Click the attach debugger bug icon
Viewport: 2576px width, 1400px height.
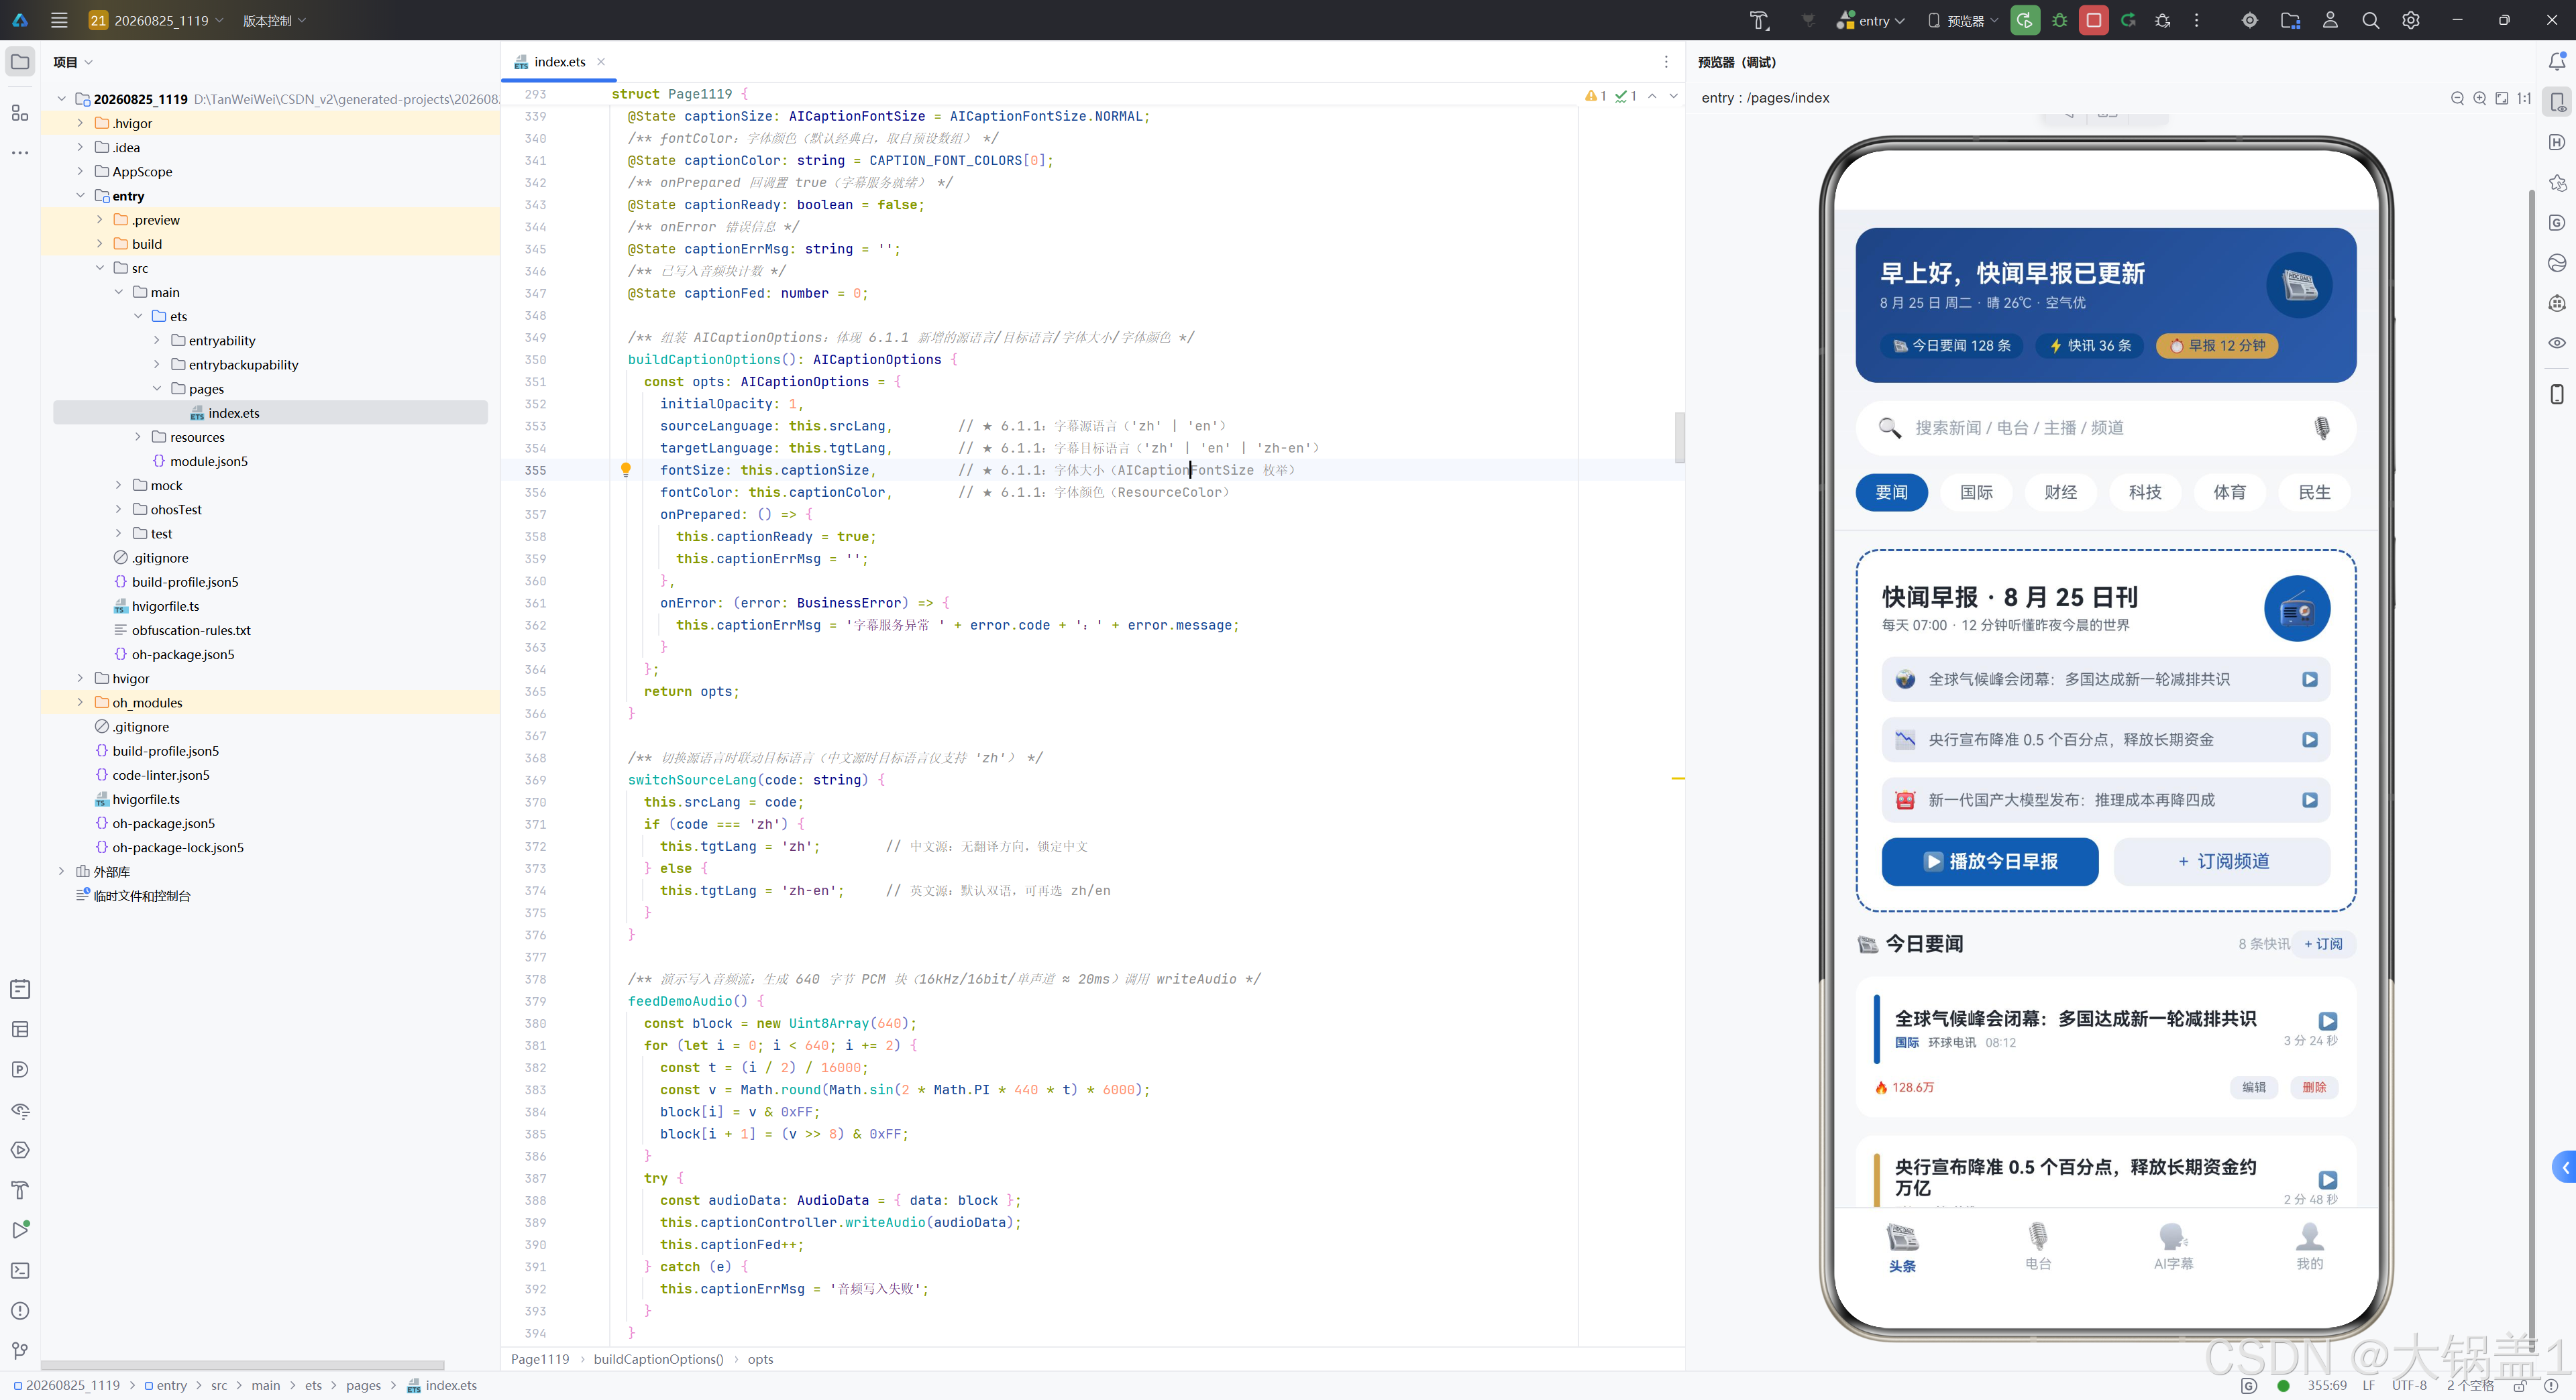pos(2162,20)
